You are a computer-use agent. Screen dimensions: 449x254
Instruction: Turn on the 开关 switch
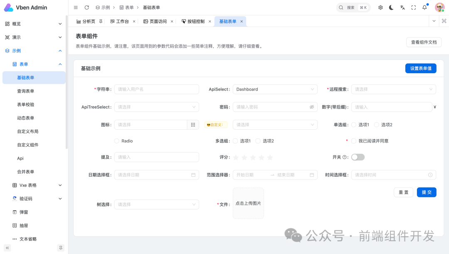click(x=358, y=157)
